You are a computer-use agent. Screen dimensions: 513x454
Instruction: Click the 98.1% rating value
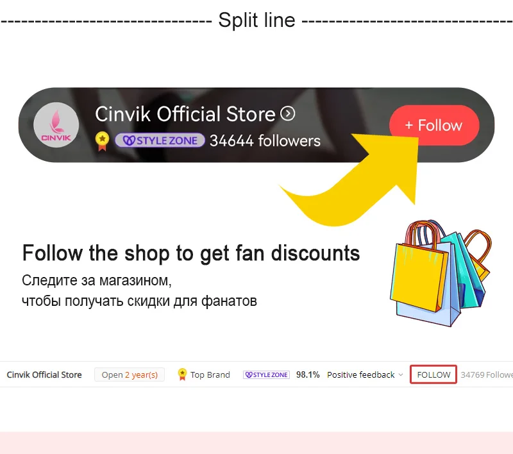[x=308, y=375]
